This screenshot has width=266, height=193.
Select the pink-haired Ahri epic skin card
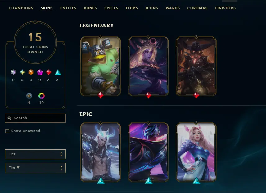click(196, 152)
